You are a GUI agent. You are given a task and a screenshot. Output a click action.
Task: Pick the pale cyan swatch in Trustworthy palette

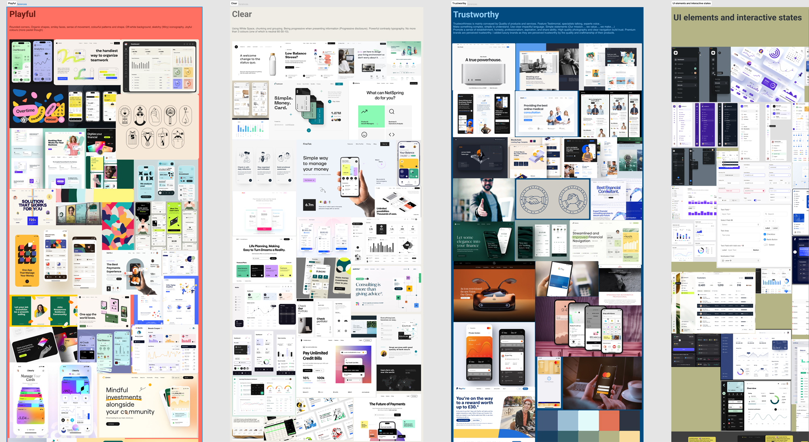(589, 421)
